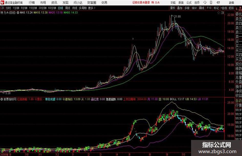Click the MA60: 14.33 indicator label

(x=70, y=13)
